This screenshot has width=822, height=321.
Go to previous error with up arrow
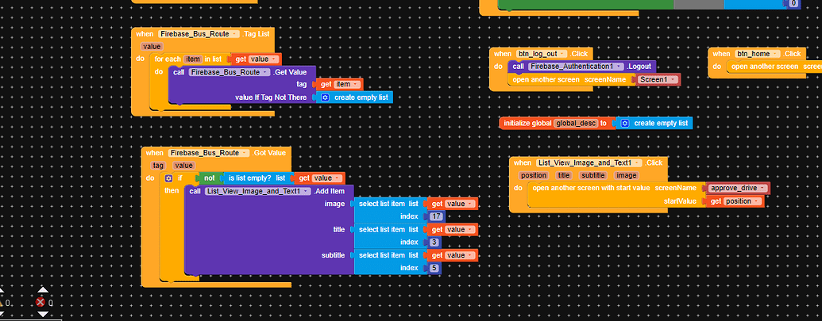[43, 289]
